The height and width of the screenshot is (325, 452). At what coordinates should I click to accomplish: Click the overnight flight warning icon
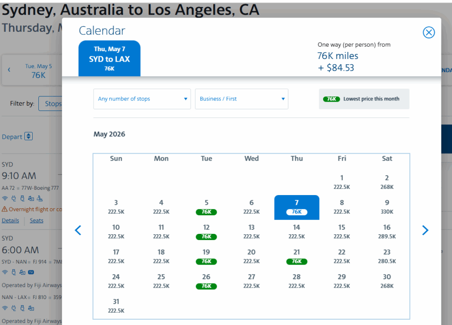click(x=4, y=209)
